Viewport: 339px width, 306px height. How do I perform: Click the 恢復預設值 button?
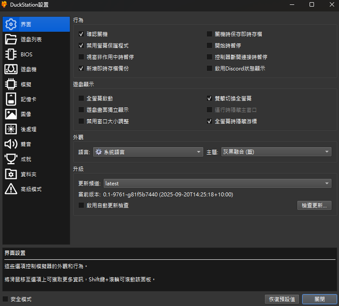pos(282,299)
